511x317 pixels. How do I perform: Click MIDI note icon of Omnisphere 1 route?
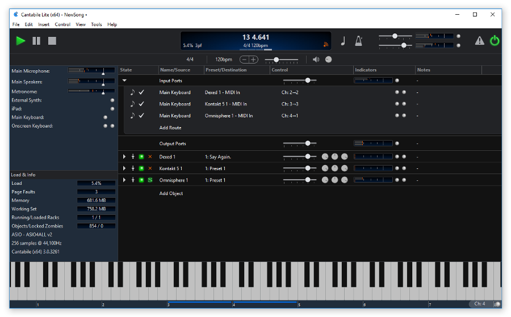click(x=132, y=116)
